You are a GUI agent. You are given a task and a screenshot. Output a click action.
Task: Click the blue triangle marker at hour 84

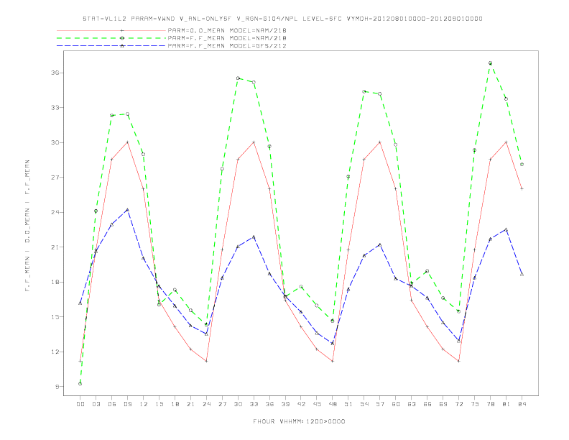pyautogui.click(x=522, y=274)
